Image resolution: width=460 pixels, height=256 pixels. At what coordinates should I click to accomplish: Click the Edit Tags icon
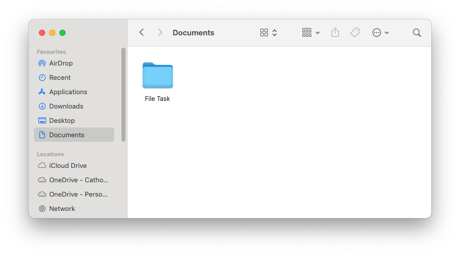click(x=355, y=33)
